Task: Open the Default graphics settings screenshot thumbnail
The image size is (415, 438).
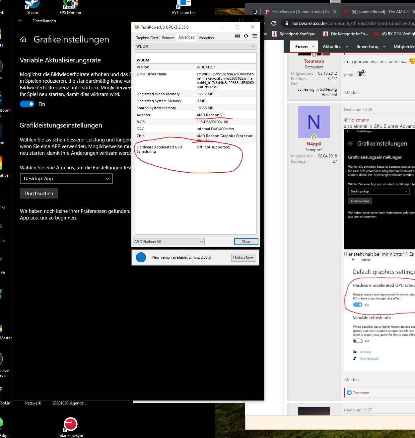Action: 380,314
